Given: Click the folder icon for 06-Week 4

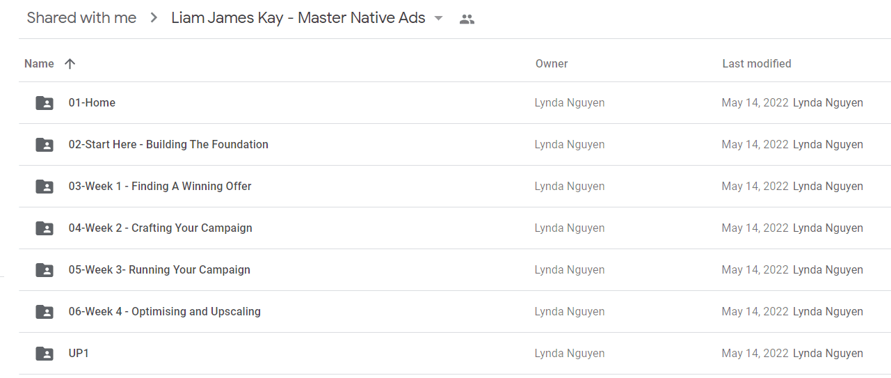Looking at the screenshot, I should tap(45, 312).
